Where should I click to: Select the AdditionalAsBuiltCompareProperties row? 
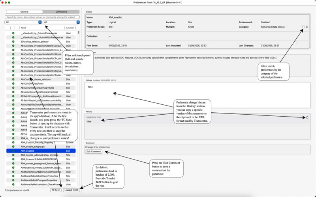point(41,180)
